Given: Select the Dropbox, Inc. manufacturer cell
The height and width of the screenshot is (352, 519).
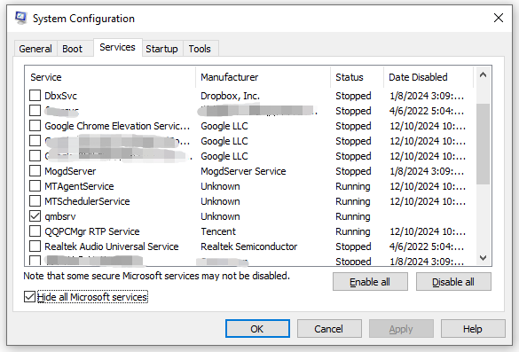Looking at the screenshot, I should [x=231, y=96].
